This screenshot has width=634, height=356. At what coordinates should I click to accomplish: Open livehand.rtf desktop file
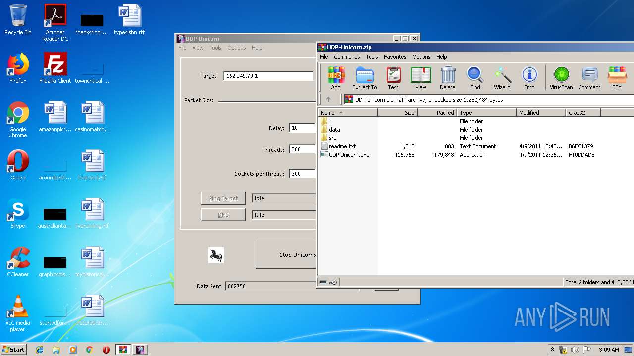(92, 165)
